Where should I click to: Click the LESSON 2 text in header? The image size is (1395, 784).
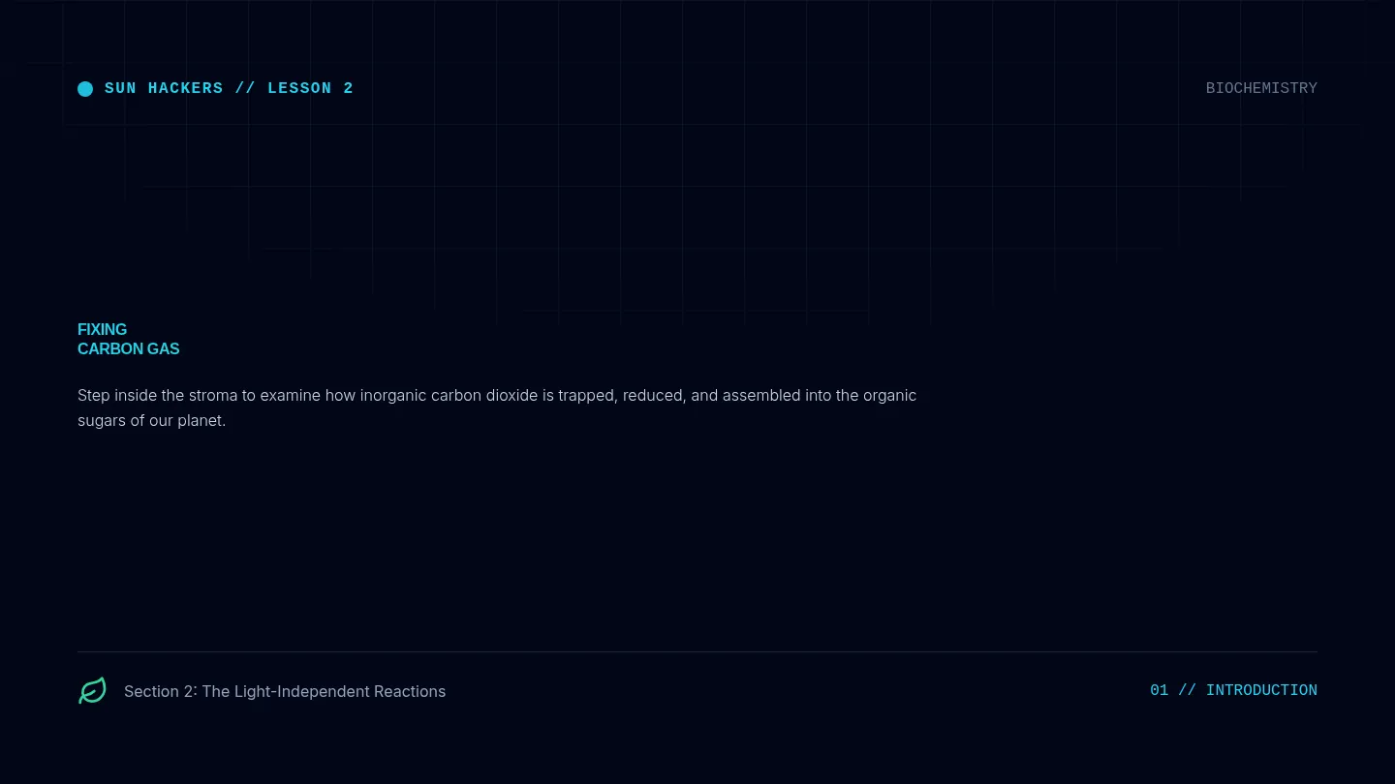coord(310,88)
